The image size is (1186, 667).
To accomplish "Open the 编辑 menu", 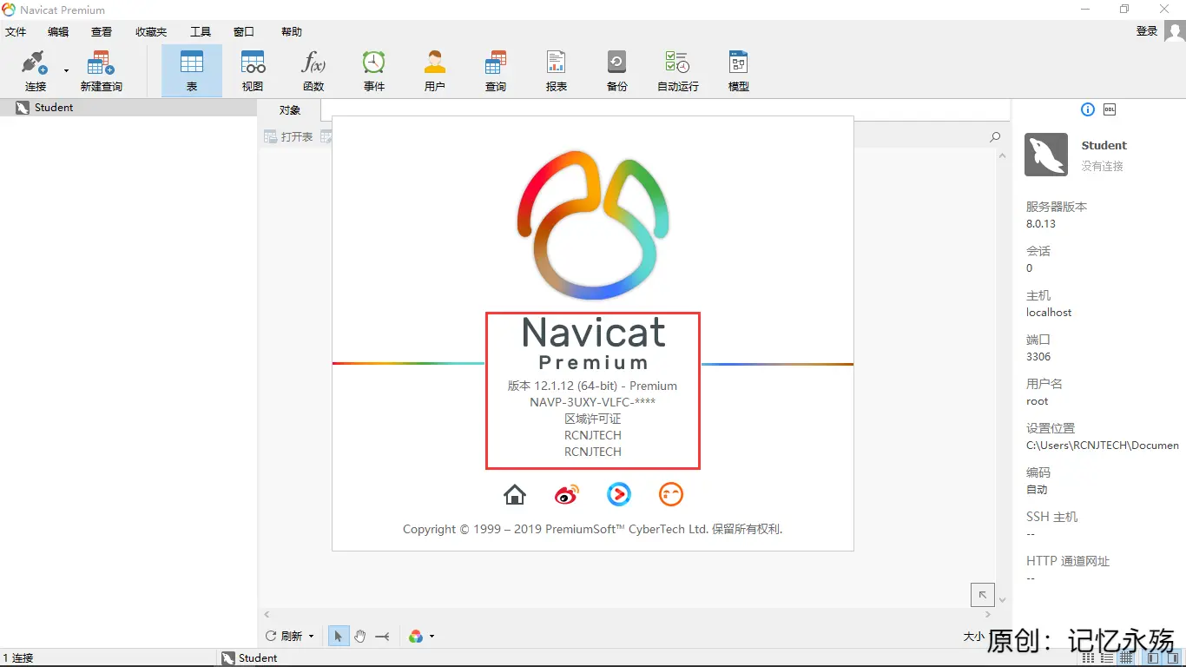I will 58,32.
